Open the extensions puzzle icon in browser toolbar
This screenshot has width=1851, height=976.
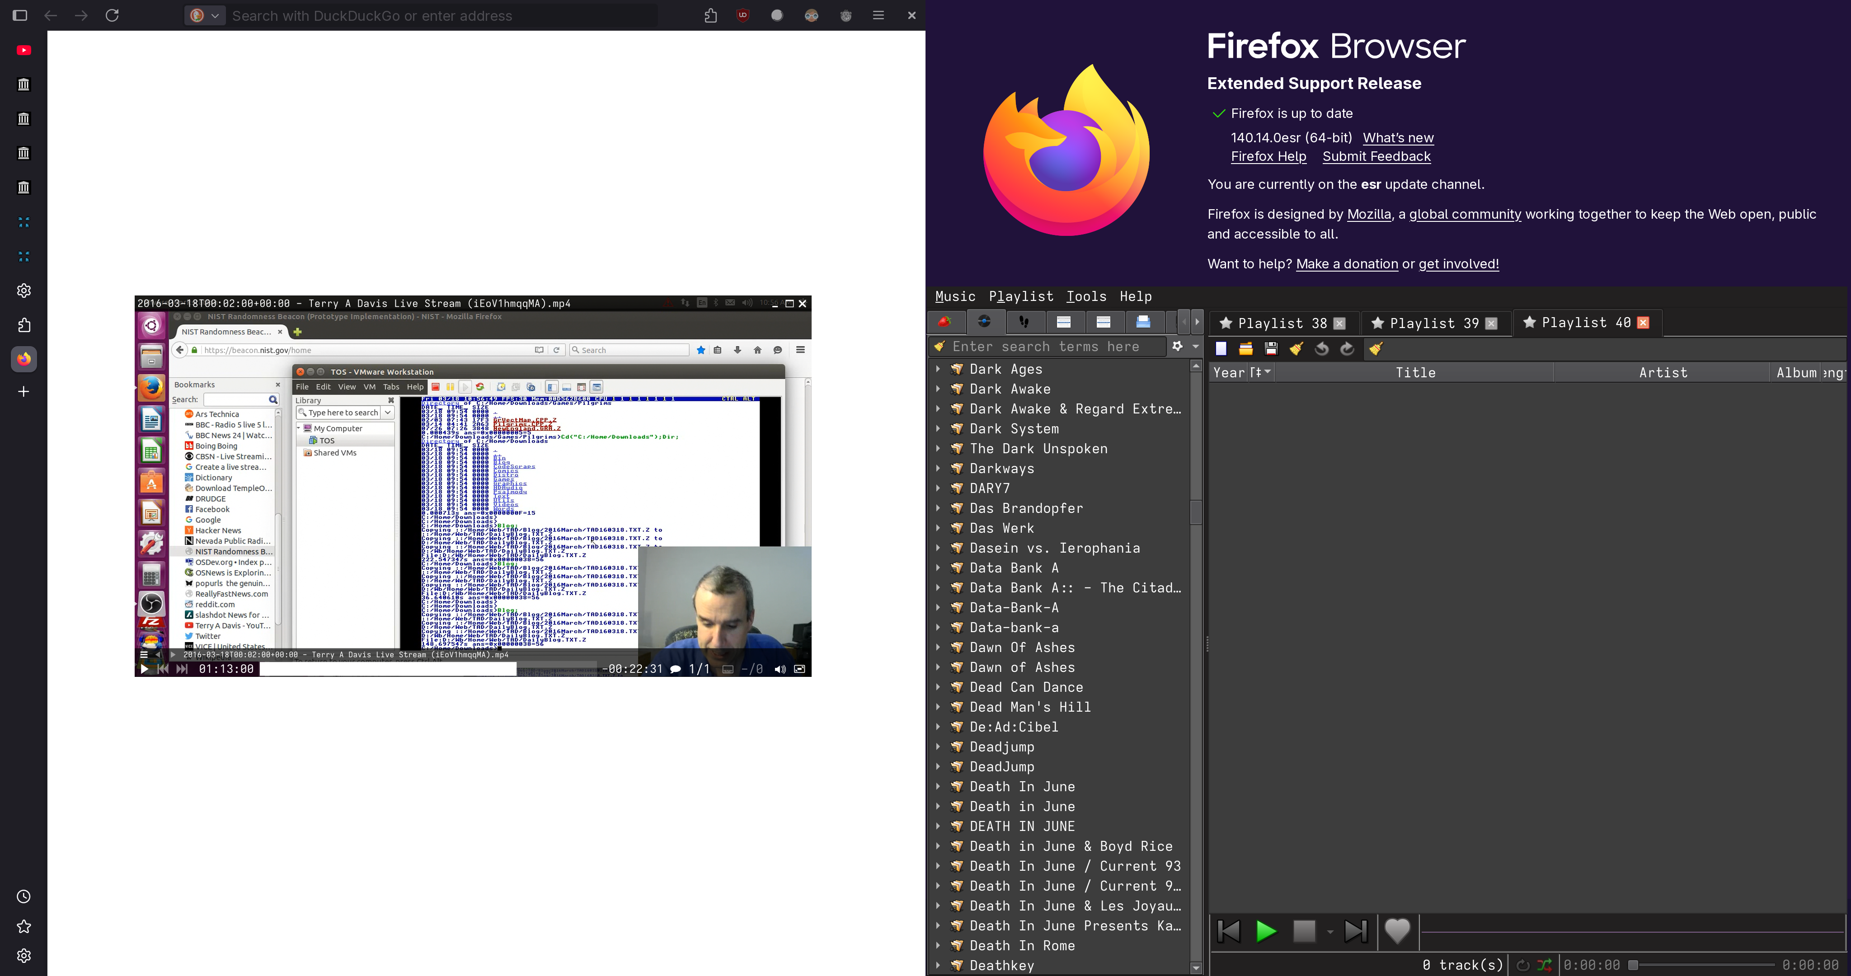(x=711, y=15)
